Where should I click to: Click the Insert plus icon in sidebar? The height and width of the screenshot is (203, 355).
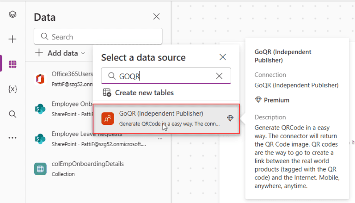[x=12, y=39]
